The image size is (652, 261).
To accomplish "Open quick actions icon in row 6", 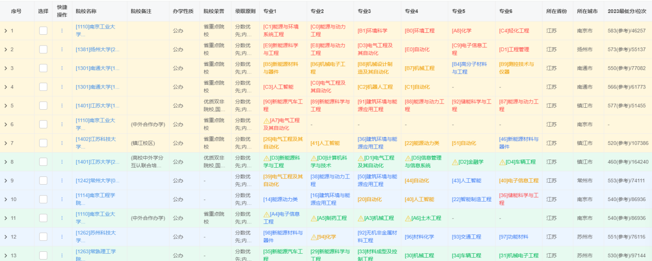I will pyautogui.click(x=62, y=124).
